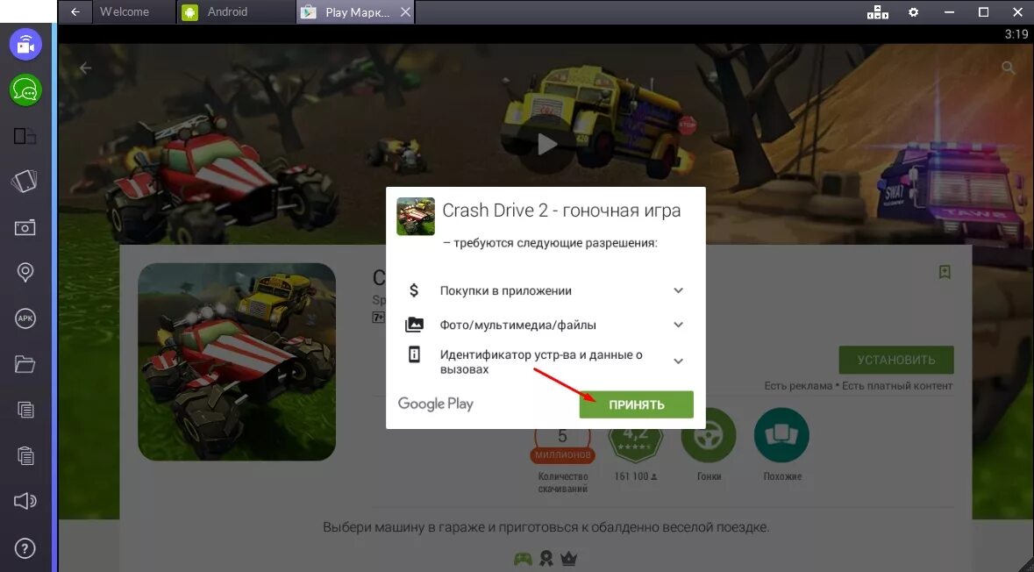
Task: Click the crown leaderboard badge icon
Action: coord(568,559)
